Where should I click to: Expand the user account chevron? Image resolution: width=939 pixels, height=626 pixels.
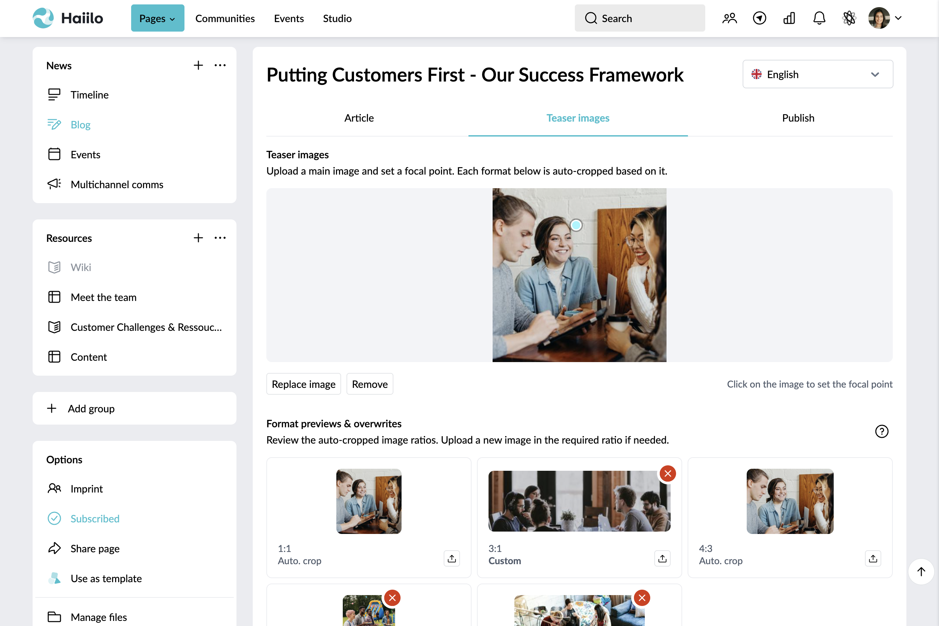898,18
